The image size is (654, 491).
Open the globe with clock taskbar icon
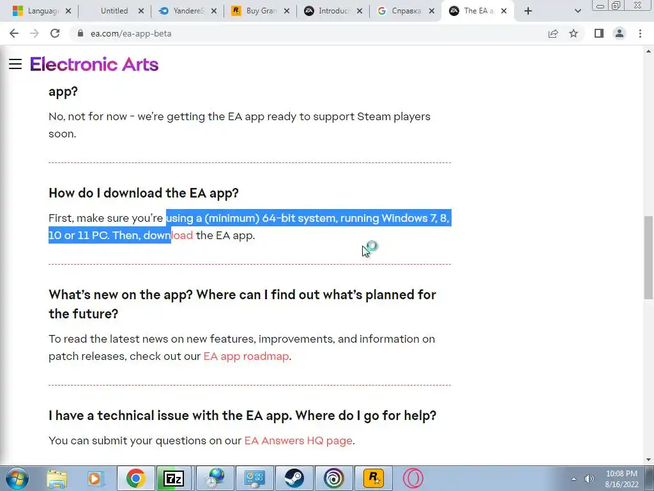215,478
